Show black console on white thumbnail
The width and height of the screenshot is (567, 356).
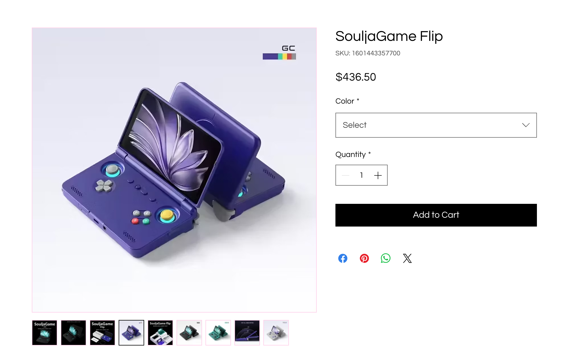(189, 333)
